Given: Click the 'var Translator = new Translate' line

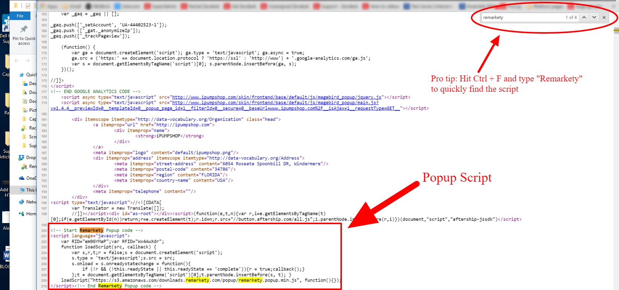Looking at the screenshot, I should pos(118,208).
